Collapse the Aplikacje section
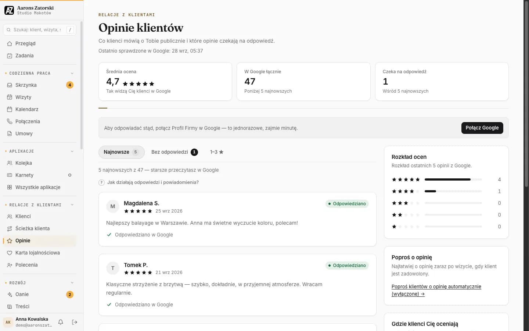This screenshot has width=529, height=331. [72, 151]
